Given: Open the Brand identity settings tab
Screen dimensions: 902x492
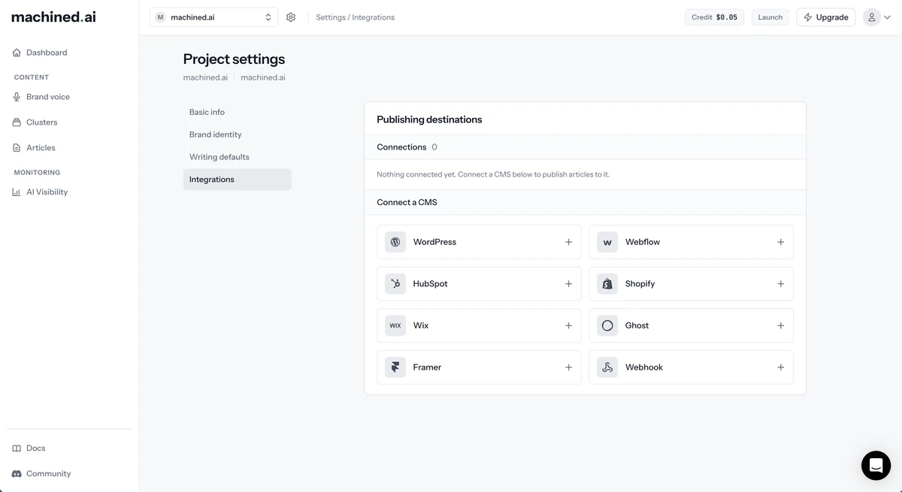Looking at the screenshot, I should pos(237,134).
